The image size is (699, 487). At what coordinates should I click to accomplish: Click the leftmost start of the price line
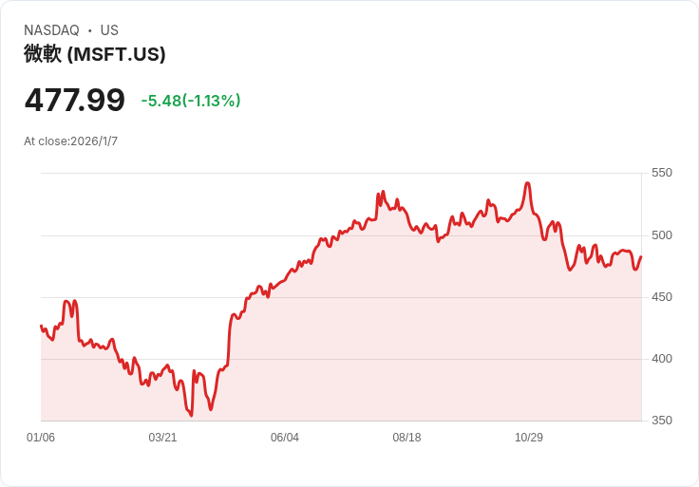click(x=41, y=326)
